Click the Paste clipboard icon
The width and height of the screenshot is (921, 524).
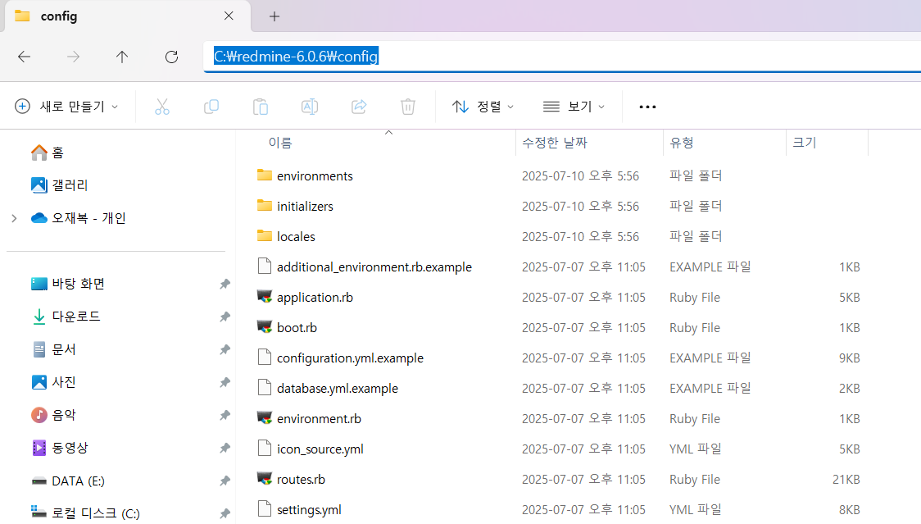(x=261, y=107)
